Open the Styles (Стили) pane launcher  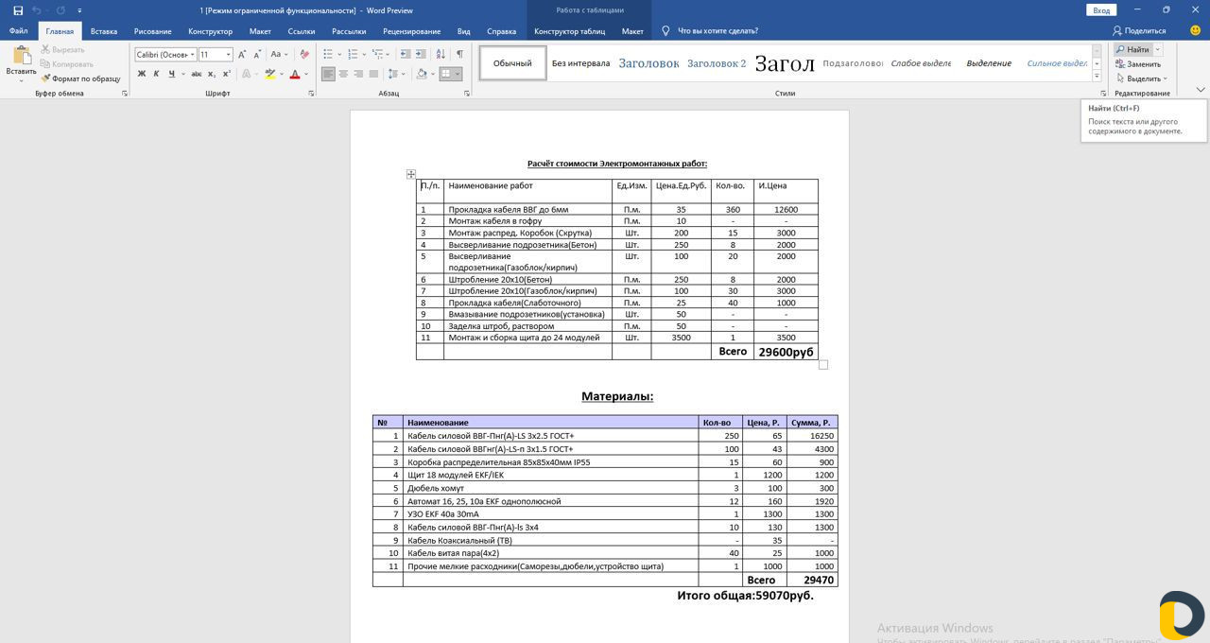click(1103, 94)
